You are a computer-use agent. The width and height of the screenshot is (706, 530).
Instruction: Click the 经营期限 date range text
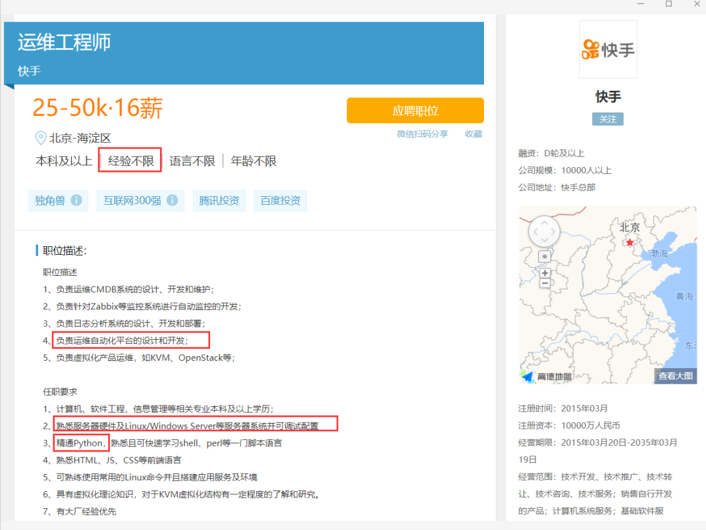coord(597,451)
